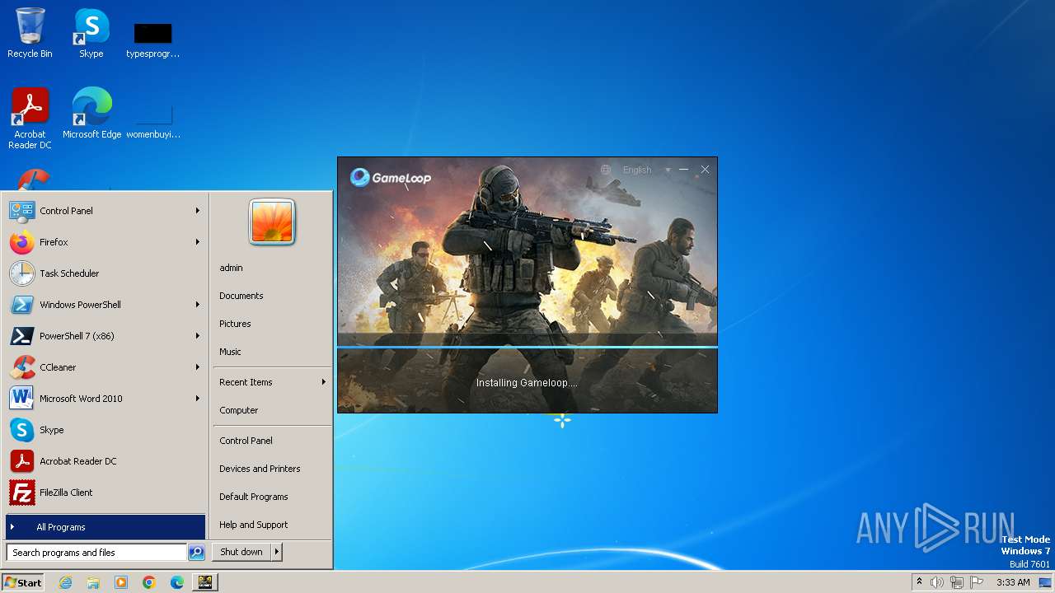Open the admin user folder

(272, 268)
